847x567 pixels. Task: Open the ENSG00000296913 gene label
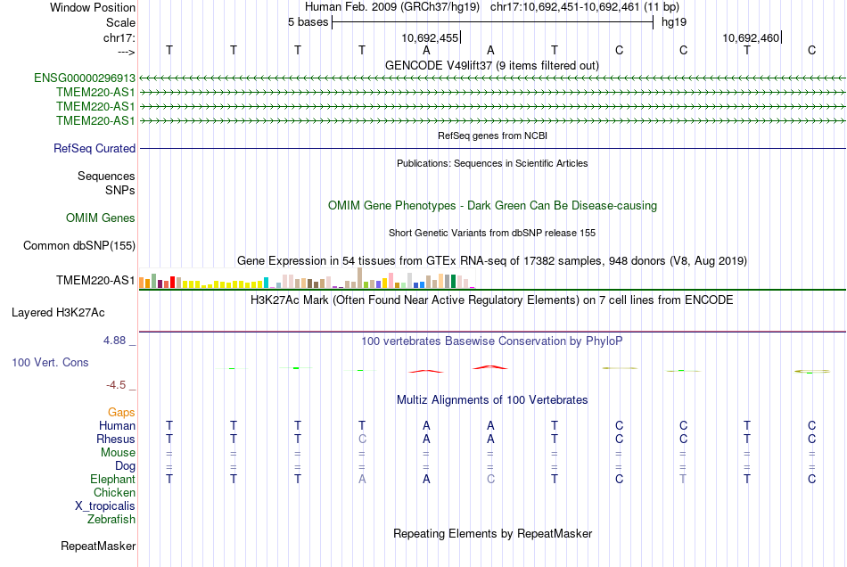[85, 78]
